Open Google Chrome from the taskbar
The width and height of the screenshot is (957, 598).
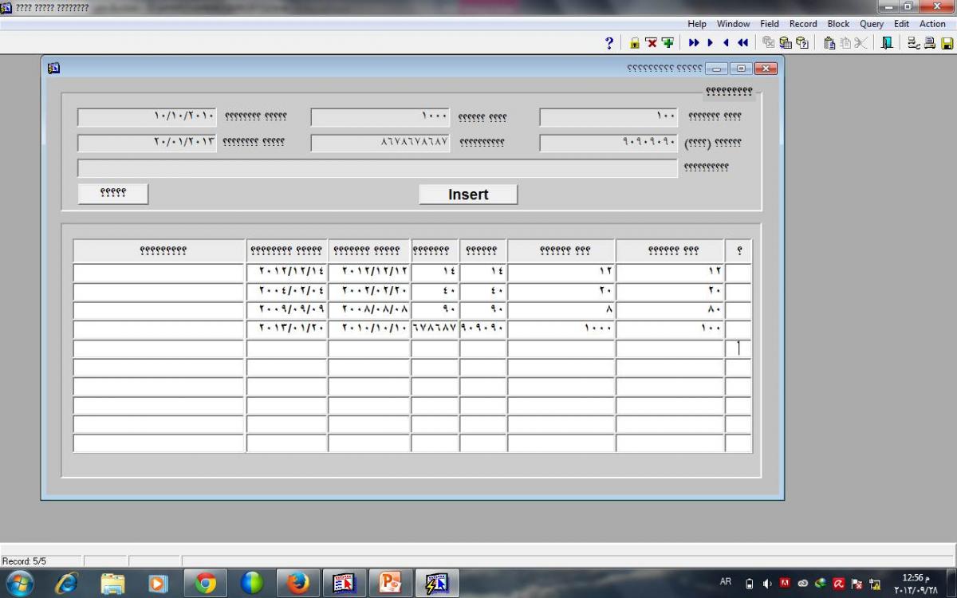pos(206,584)
